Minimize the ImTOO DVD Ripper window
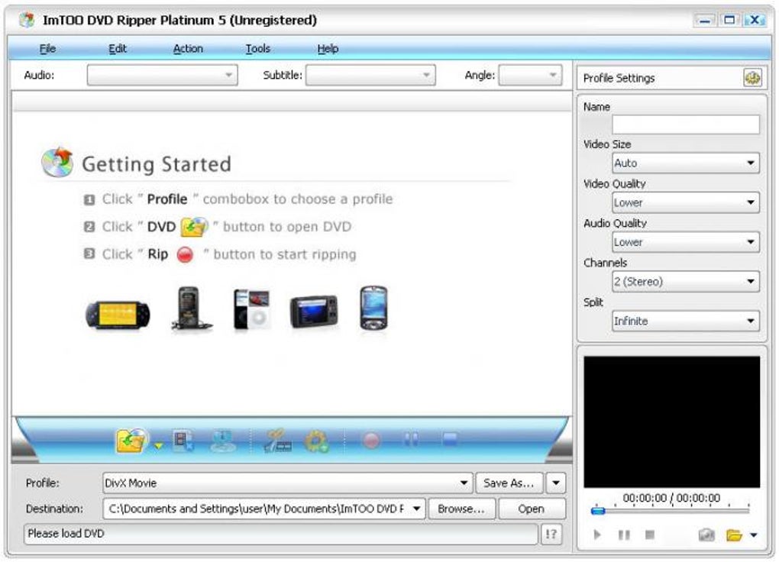779x562 pixels. 704,21
